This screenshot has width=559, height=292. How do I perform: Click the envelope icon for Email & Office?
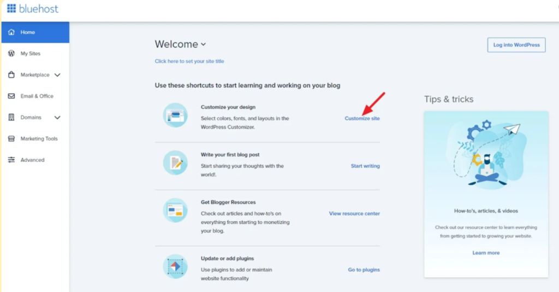click(x=11, y=96)
